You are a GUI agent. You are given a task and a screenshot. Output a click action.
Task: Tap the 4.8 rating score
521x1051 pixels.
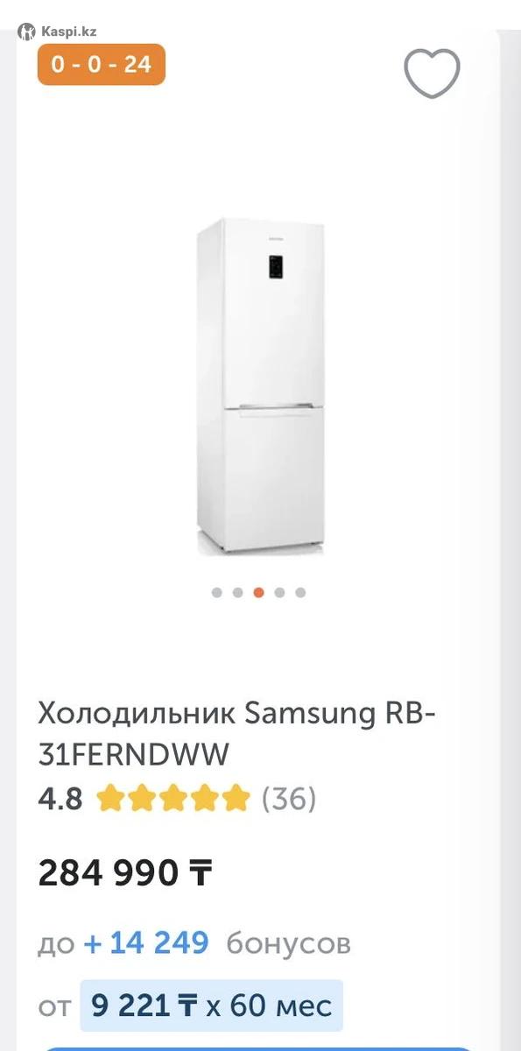point(60,798)
